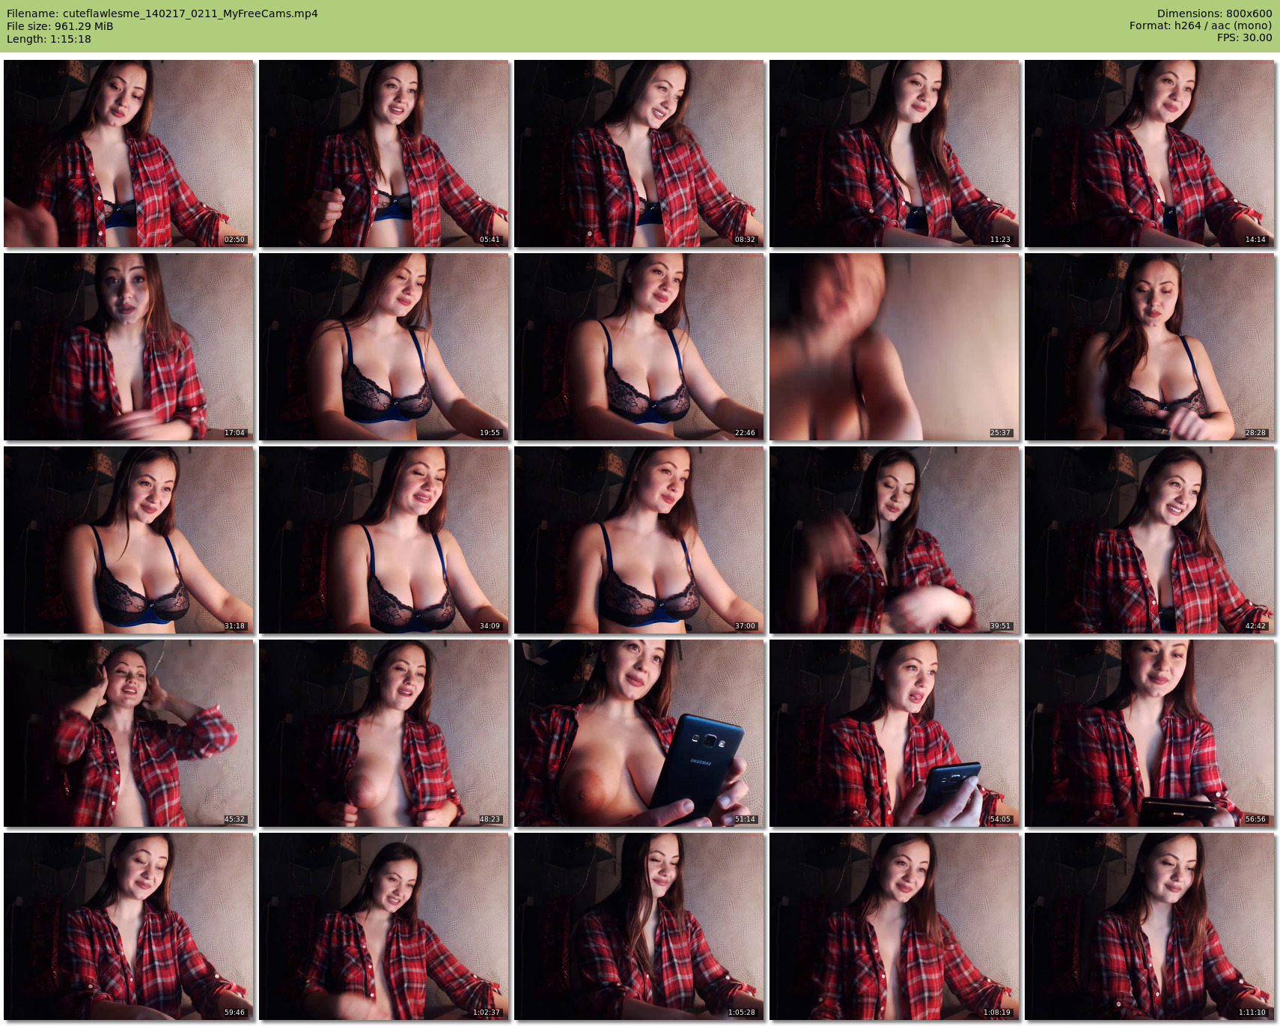Select the thumbnail labeled 14:14
The height and width of the screenshot is (1026, 1280).
click(x=1150, y=154)
